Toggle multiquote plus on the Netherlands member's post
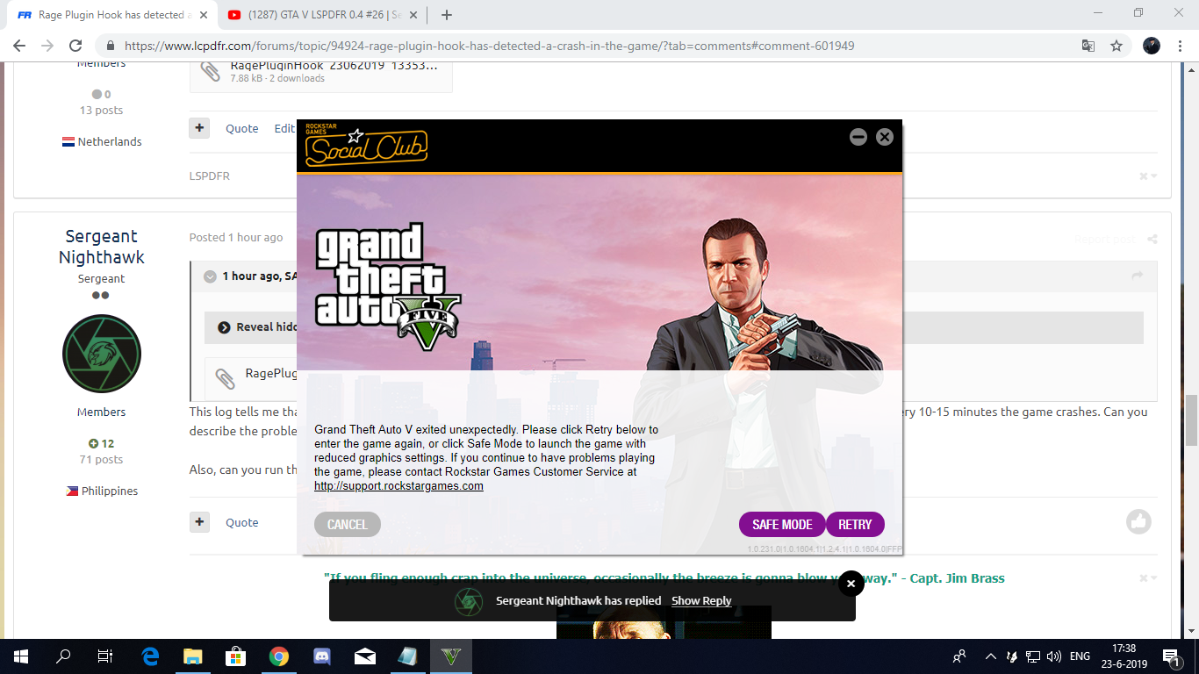Screen dimensions: 1199x674 199,128
